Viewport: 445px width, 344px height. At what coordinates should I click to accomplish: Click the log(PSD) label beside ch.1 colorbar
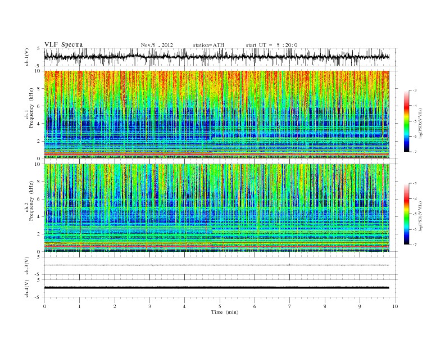[421, 123]
